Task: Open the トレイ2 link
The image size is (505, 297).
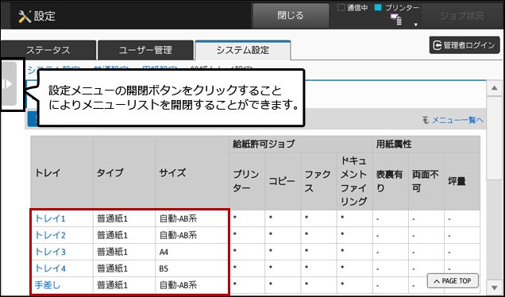Action: (x=50, y=236)
